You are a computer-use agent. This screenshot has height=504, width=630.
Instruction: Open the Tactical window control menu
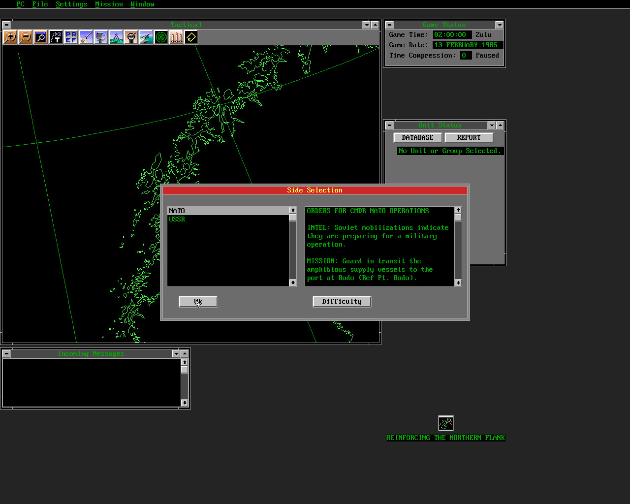(x=6, y=25)
